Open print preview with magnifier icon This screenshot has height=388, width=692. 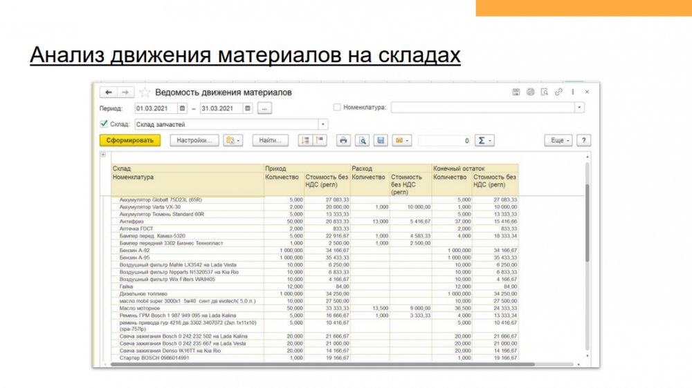click(x=361, y=140)
